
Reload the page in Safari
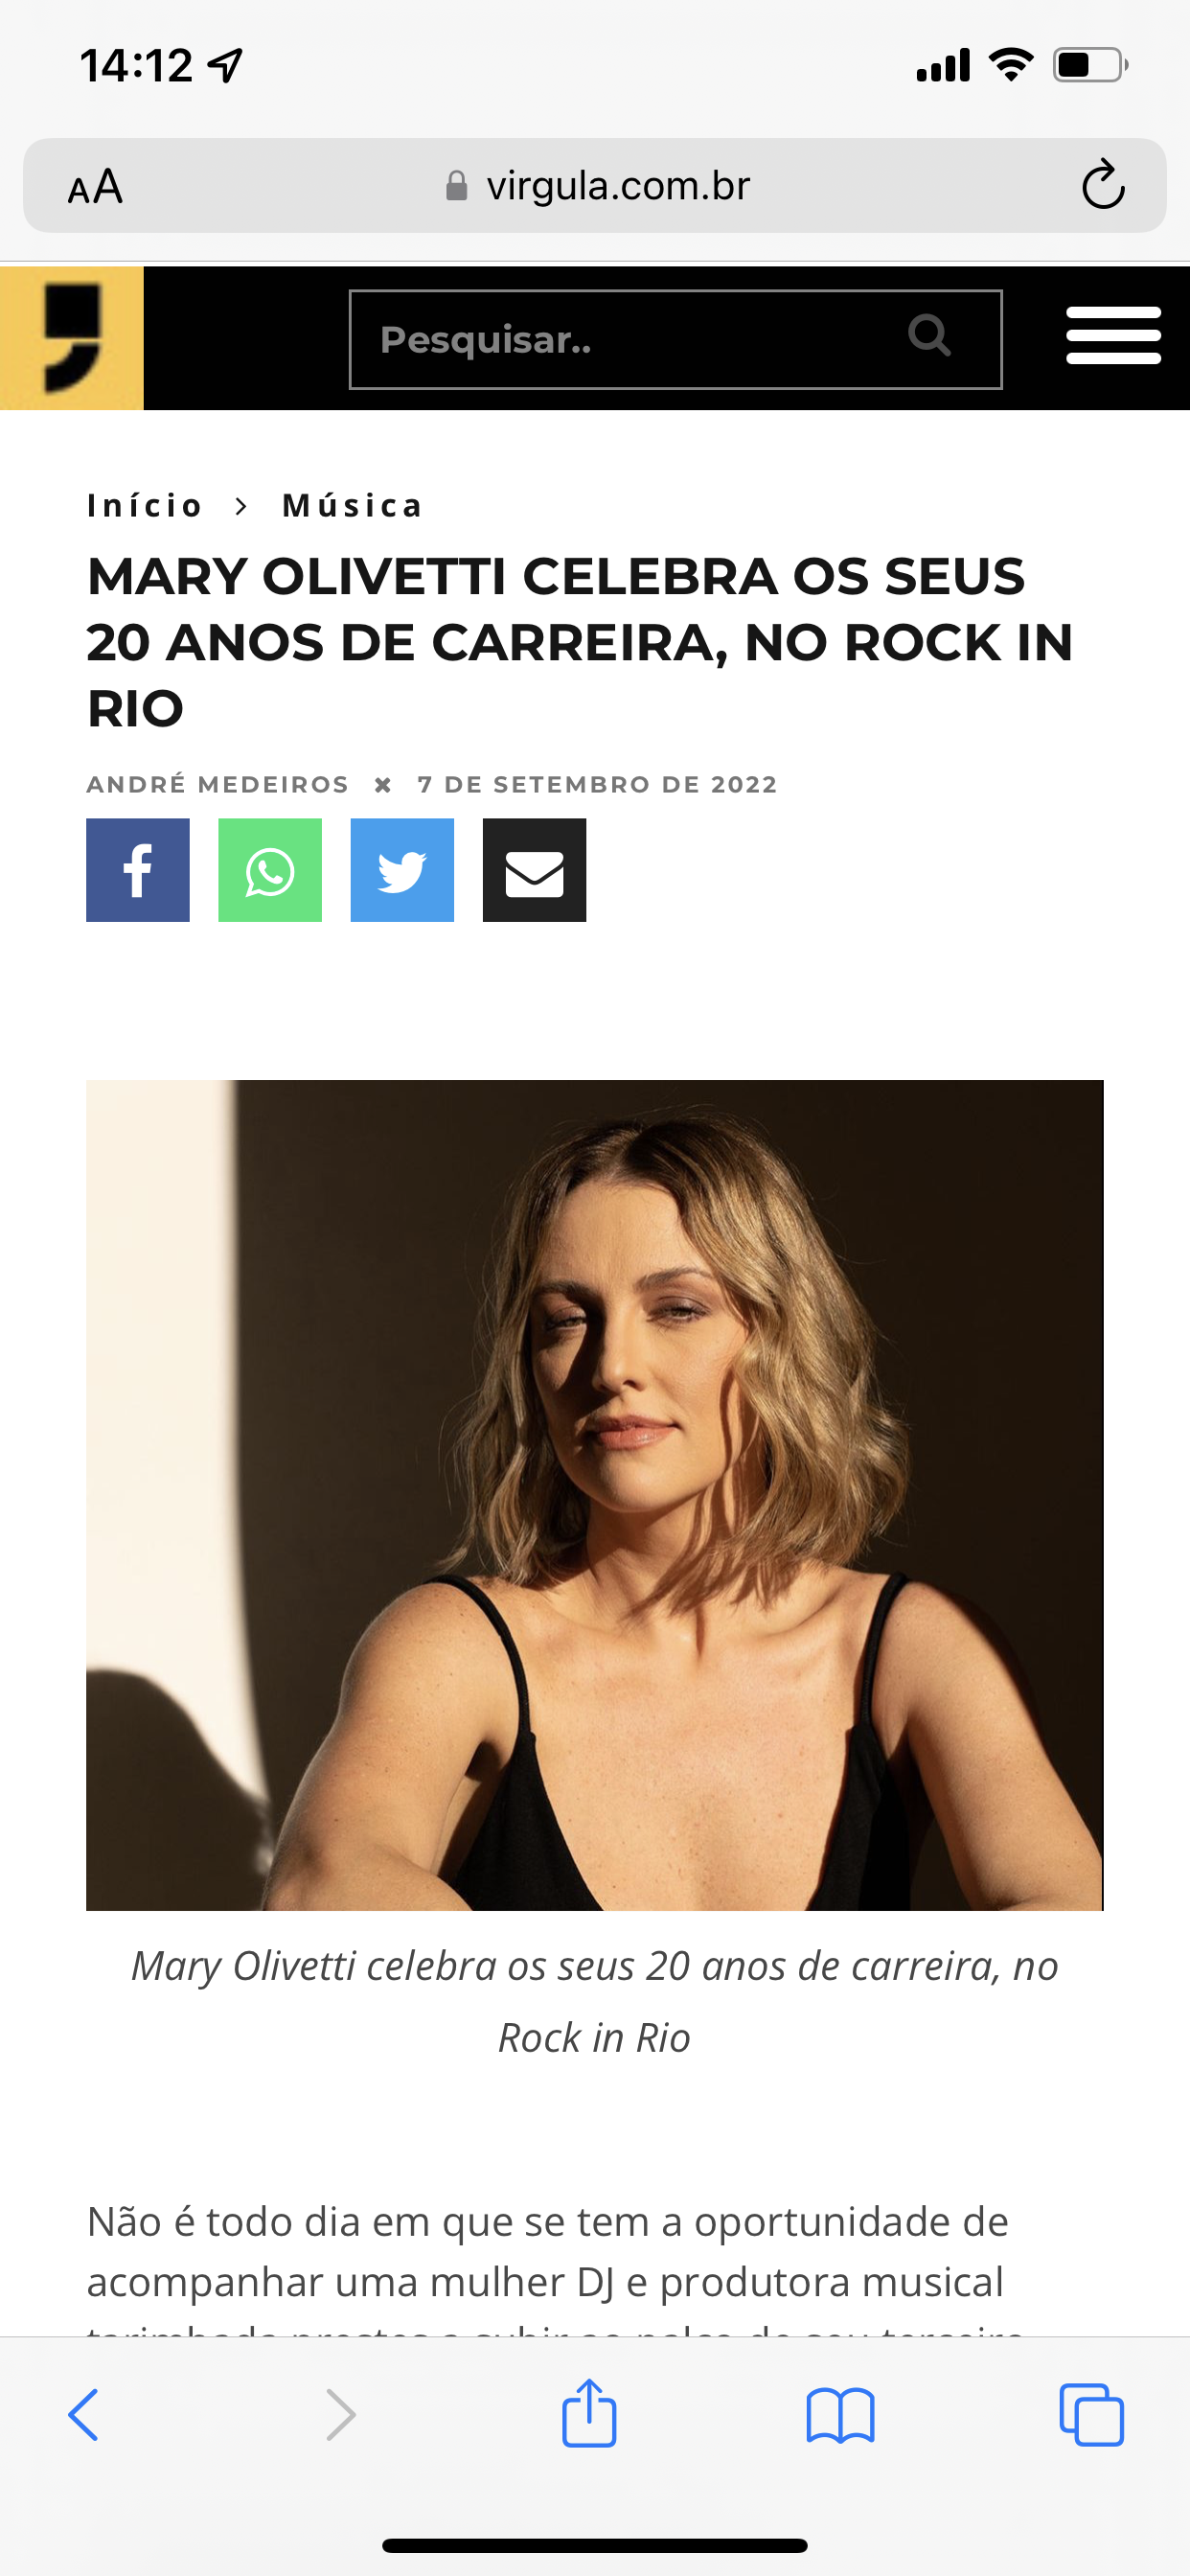(x=1103, y=184)
